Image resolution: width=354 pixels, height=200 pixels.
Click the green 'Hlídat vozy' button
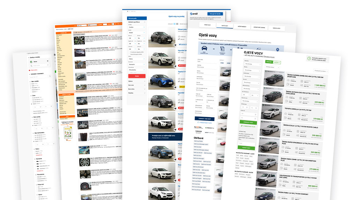coord(246,148)
